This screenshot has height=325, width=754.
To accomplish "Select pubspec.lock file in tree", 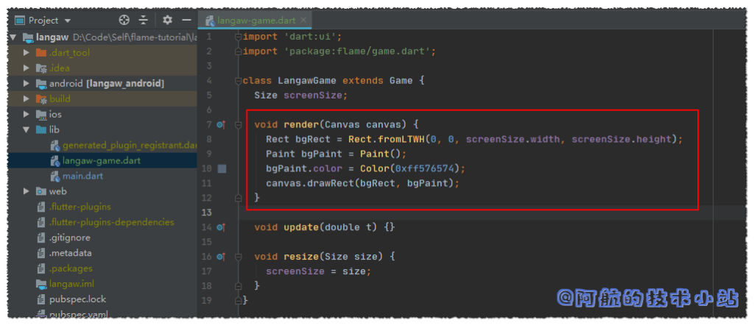I will click(77, 299).
